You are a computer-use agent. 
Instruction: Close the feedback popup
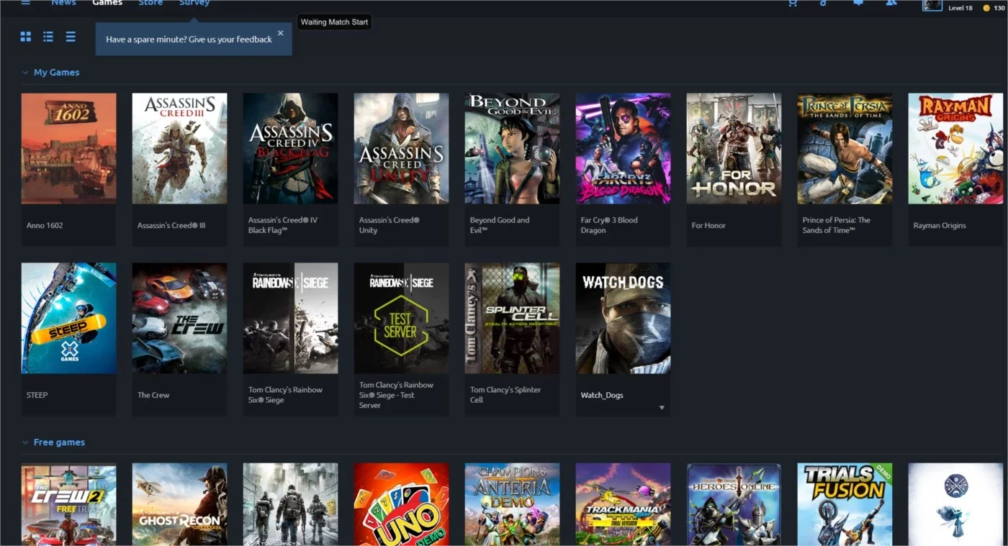tap(281, 33)
